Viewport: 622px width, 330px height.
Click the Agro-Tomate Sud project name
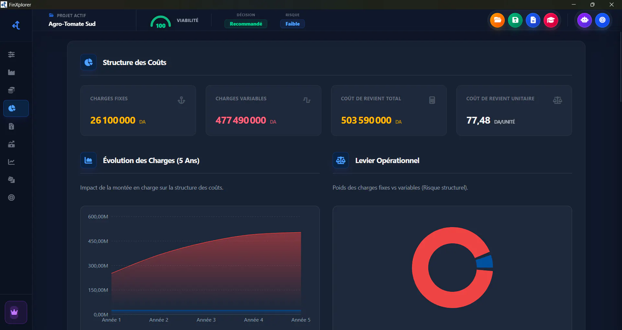coord(72,24)
